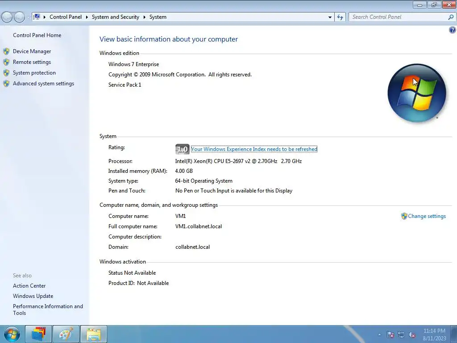This screenshot has width=457, height=343.
Task: Click the shield icon beside System protection
Action: pos(6,73)
